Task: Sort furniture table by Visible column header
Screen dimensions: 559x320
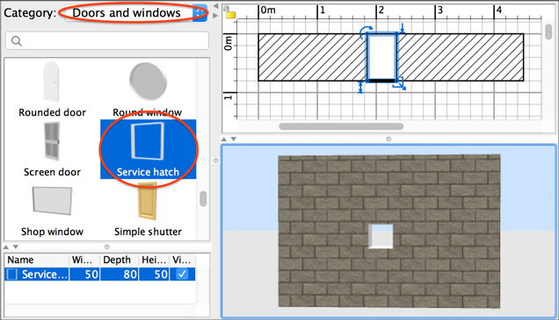Action: (182, 260)
